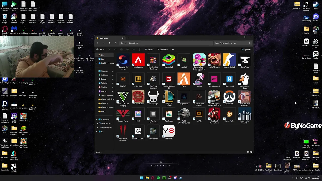
Task: Go to Giriş in the sidebar
Action: (x=104, y=55)
